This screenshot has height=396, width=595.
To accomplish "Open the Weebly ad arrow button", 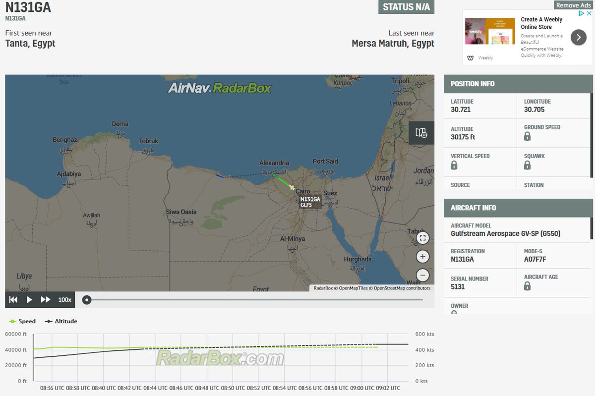I will (x=578, y=37).
